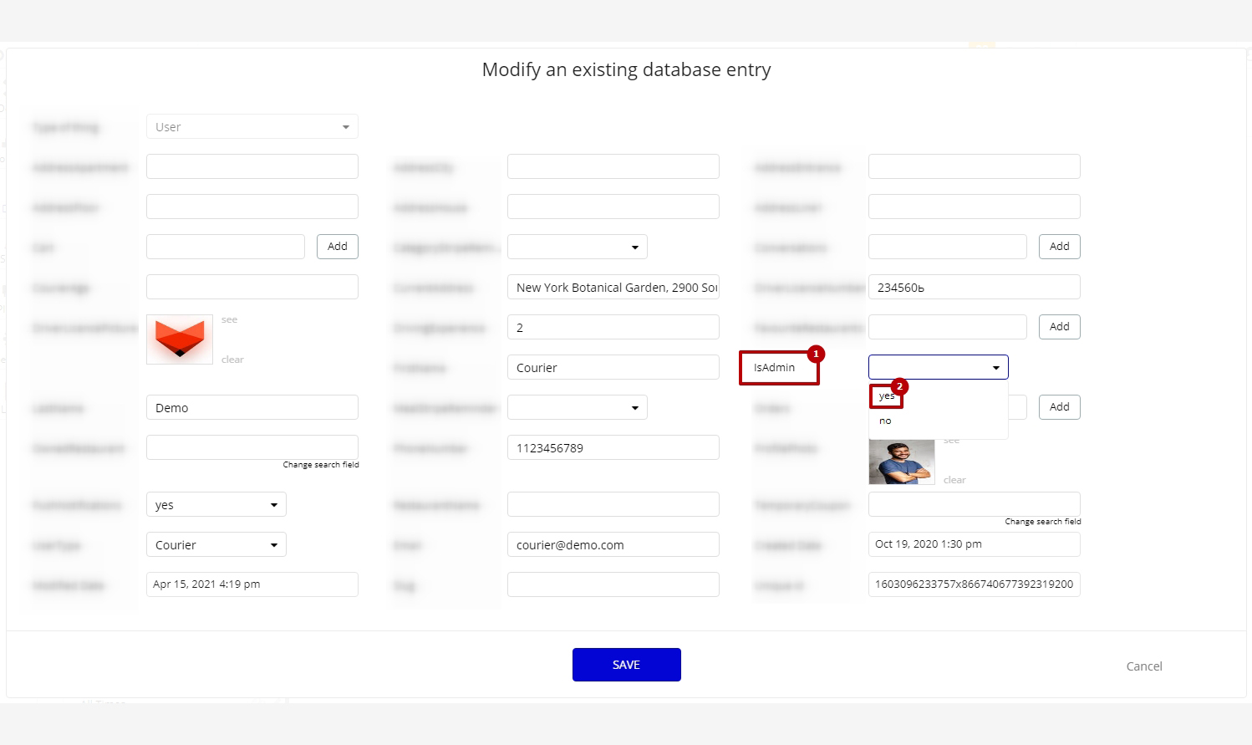Click the field containing 1123456789
This screenshot has height=745, width=1252.
click(x=613, y=448)
